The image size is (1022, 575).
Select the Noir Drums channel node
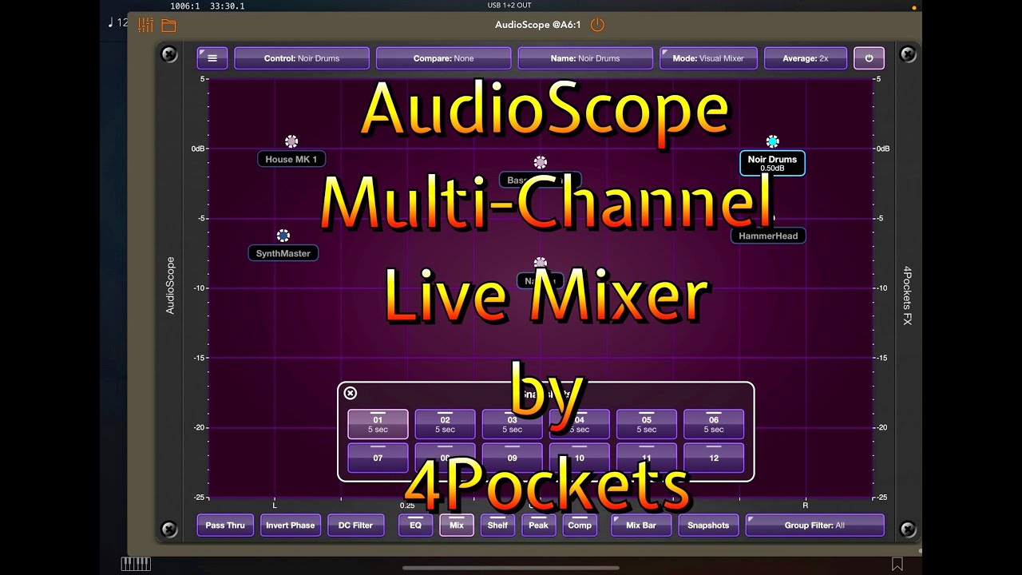point(772,141)
